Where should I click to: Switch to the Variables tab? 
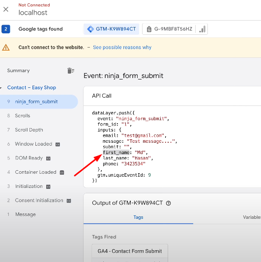252,217
